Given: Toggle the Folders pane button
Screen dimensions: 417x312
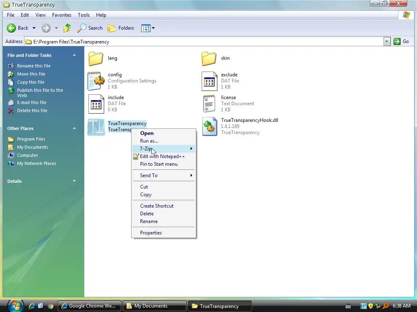Looking at the screenshot, I should pos(121,28).
